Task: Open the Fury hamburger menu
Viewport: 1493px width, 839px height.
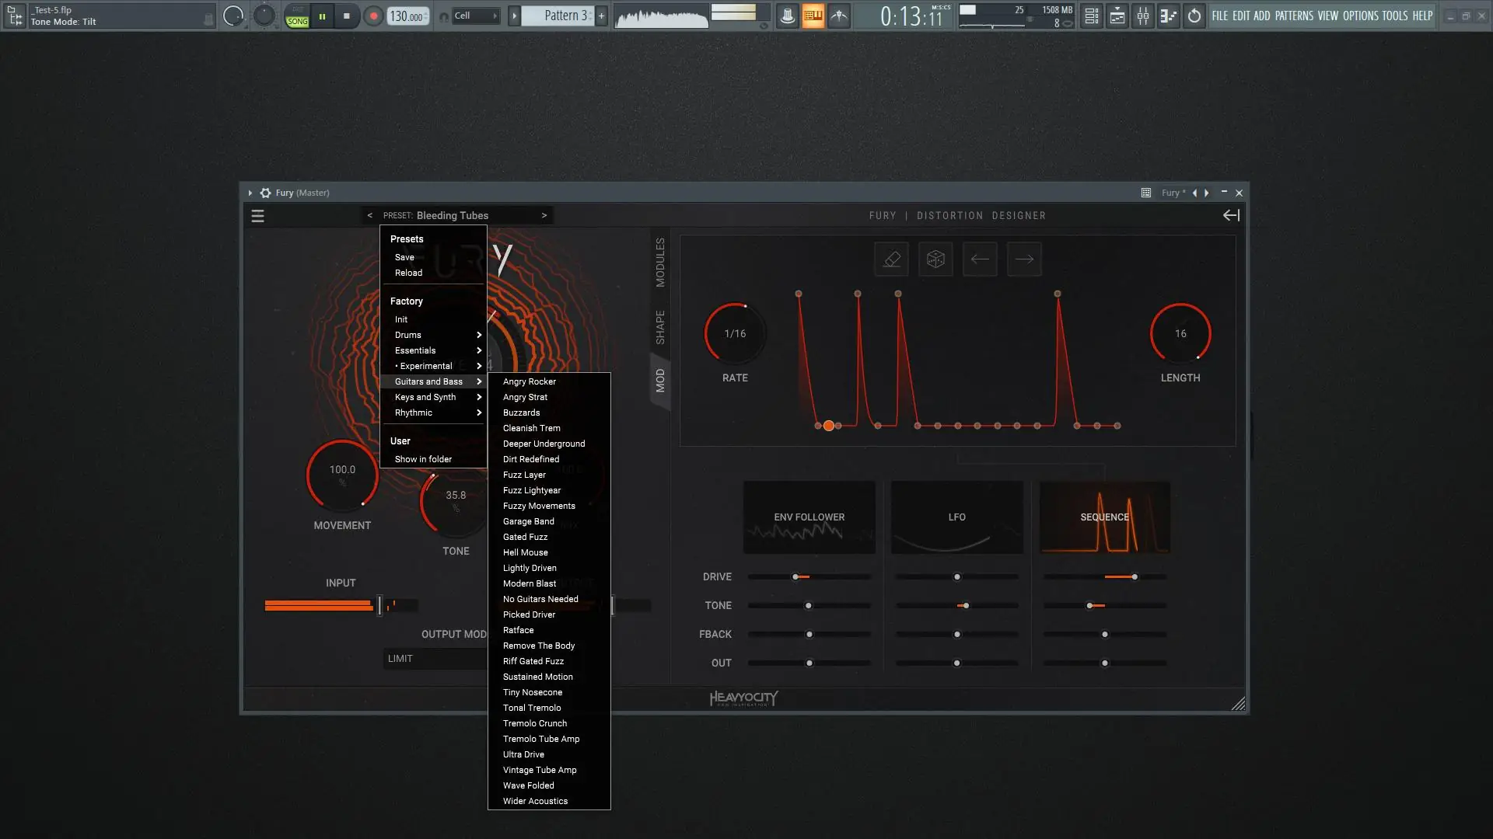Action: 257,216
